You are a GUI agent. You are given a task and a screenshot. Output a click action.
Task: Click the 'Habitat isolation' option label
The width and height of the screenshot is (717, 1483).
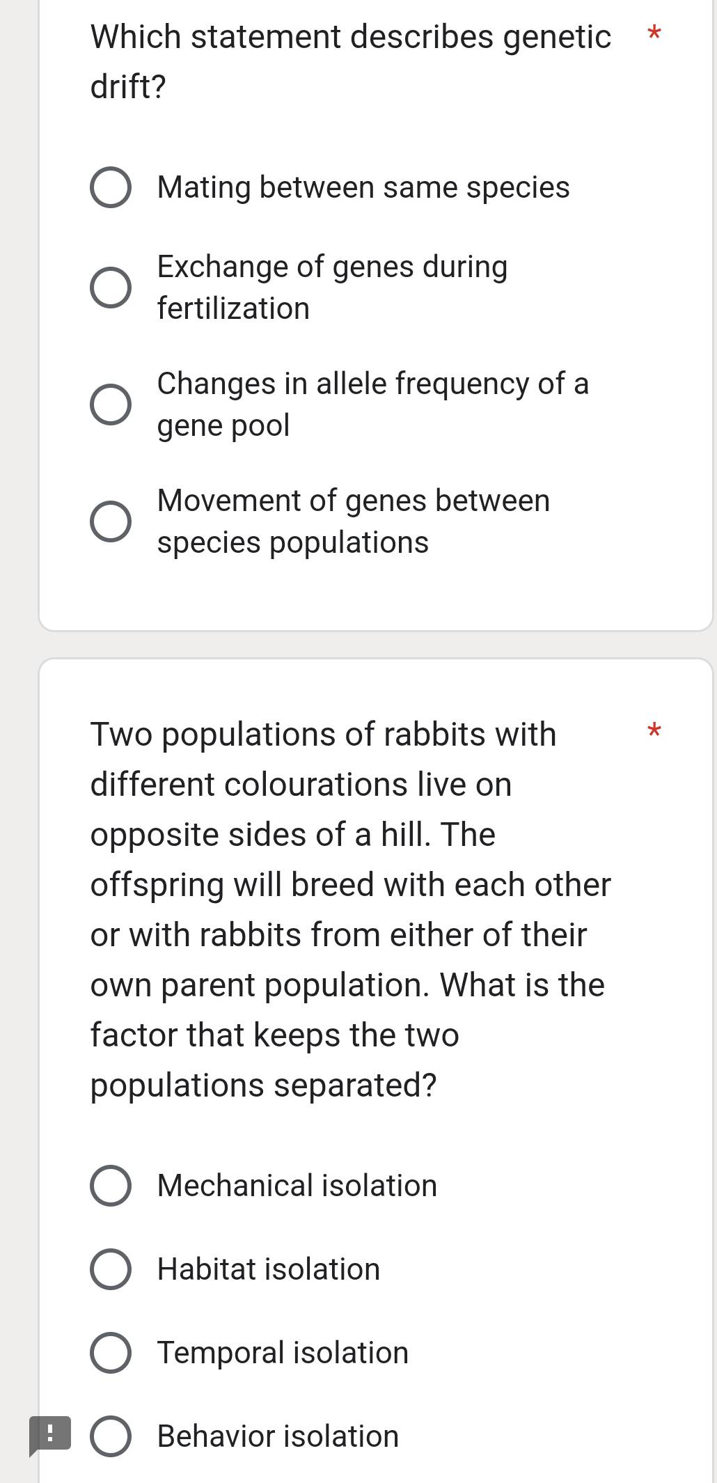[x=267, y=1269]
